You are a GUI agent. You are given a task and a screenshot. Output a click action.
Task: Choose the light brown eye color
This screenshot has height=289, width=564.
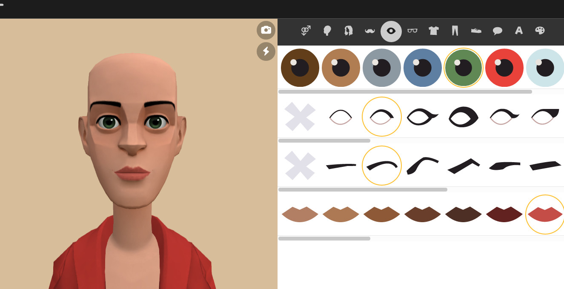341,68
